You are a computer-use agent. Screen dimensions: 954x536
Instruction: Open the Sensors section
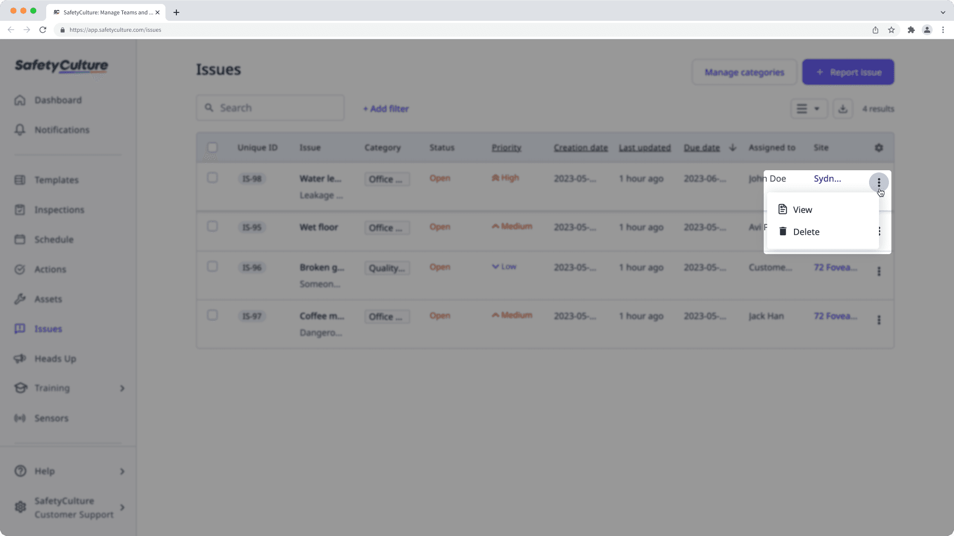pos(51,418)
